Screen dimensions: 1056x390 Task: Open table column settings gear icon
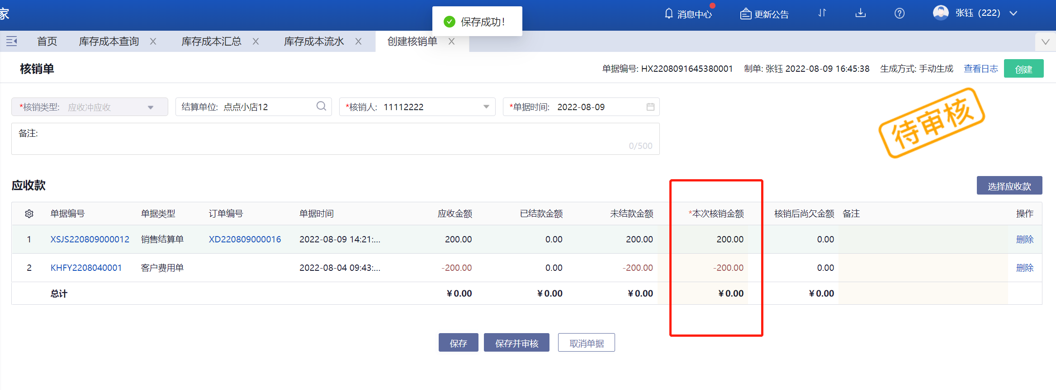tap(29, 214)
